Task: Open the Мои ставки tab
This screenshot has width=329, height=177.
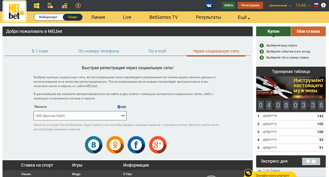Action: tap(308, 31)
